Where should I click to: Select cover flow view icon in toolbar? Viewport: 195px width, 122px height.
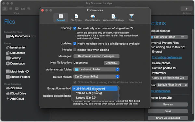click(x=23, y=8)
